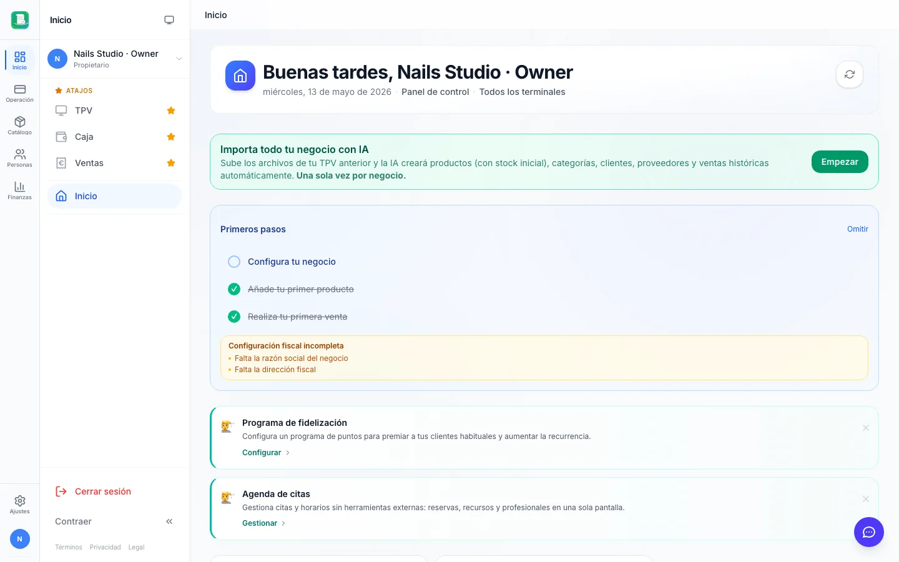Click Todos los terminales text

pos(522,92)
